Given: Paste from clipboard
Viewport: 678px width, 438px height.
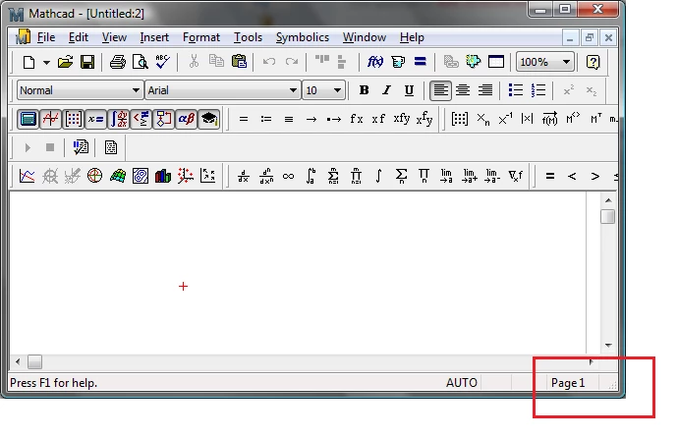Looking at the screenshot, I should tap(239, 62).
